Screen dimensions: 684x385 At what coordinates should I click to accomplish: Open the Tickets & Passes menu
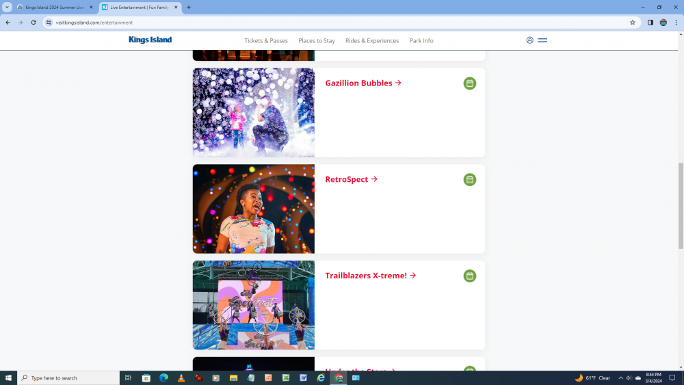click(266, 41)
